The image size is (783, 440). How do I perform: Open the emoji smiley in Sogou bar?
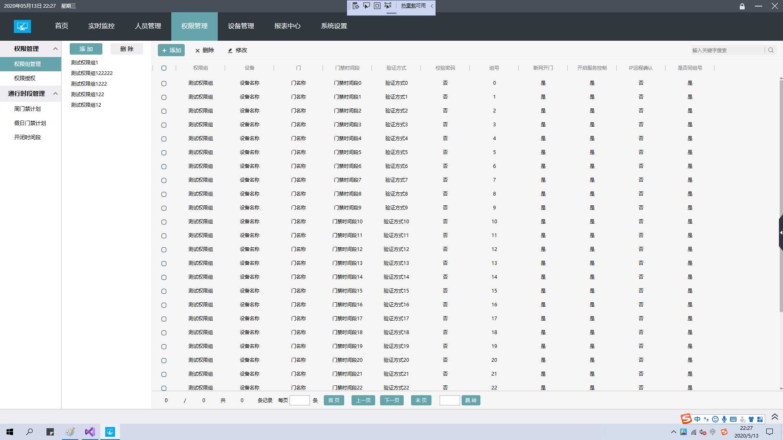(715, 419)
